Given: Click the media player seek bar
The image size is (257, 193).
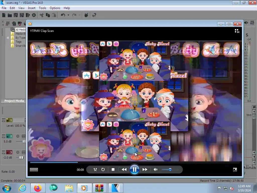Looking at the screenshot, I should point(135,162).
